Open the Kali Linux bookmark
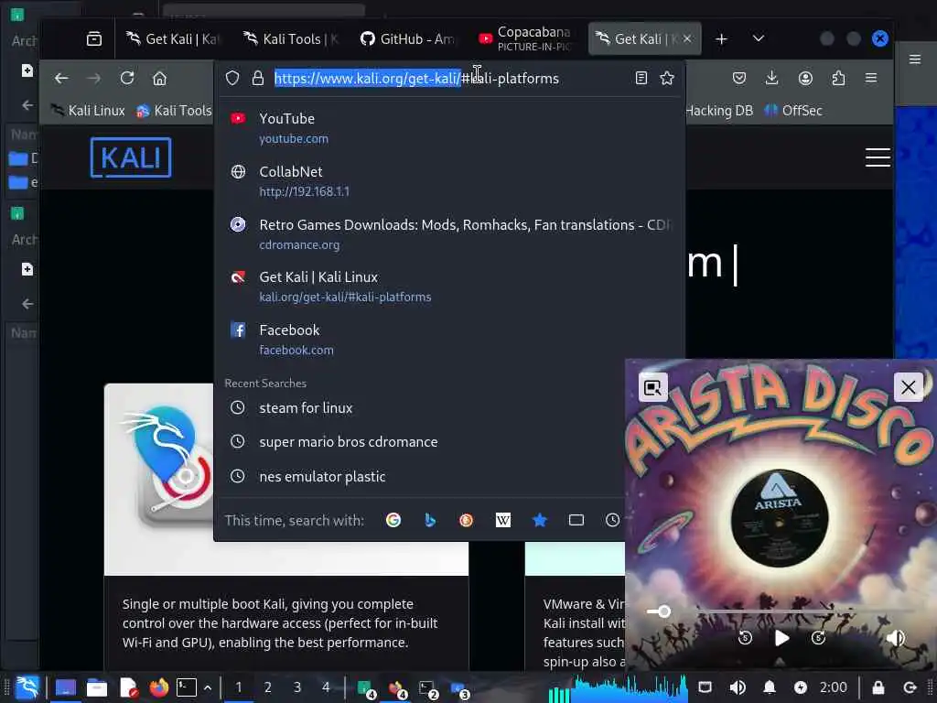The width and height of the screenshot is (937, 703). pyautogui.click(x=88, y=111)
